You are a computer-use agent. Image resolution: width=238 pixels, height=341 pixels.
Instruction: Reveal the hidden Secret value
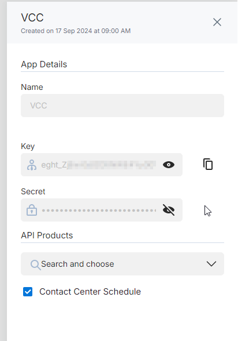pos(169,210)
